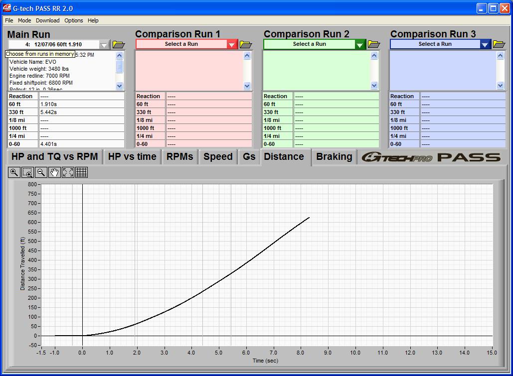This screenshot has width=513, height=376.
Task: Click the fit-to-screen arrows icon
Action: point(68,172)
